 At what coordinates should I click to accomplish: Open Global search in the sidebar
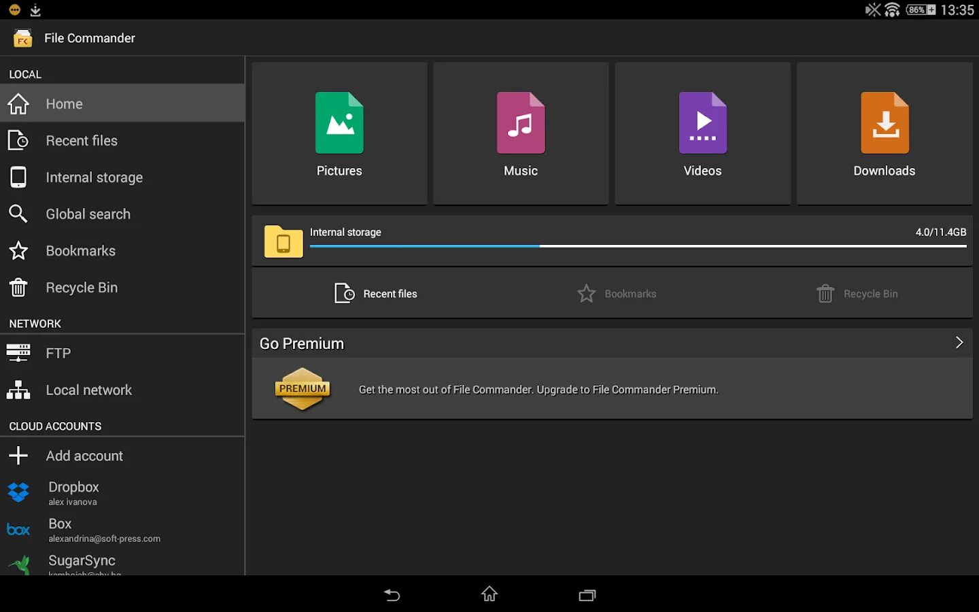[x=122, y=214]
